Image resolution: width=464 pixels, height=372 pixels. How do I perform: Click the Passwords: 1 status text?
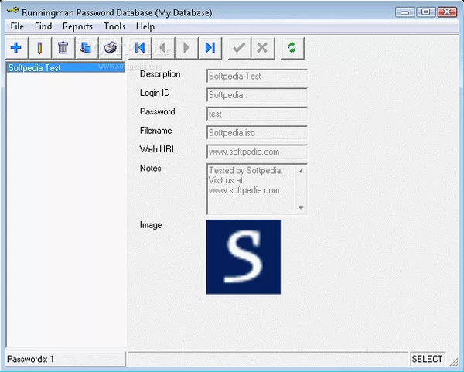point(30,359)
